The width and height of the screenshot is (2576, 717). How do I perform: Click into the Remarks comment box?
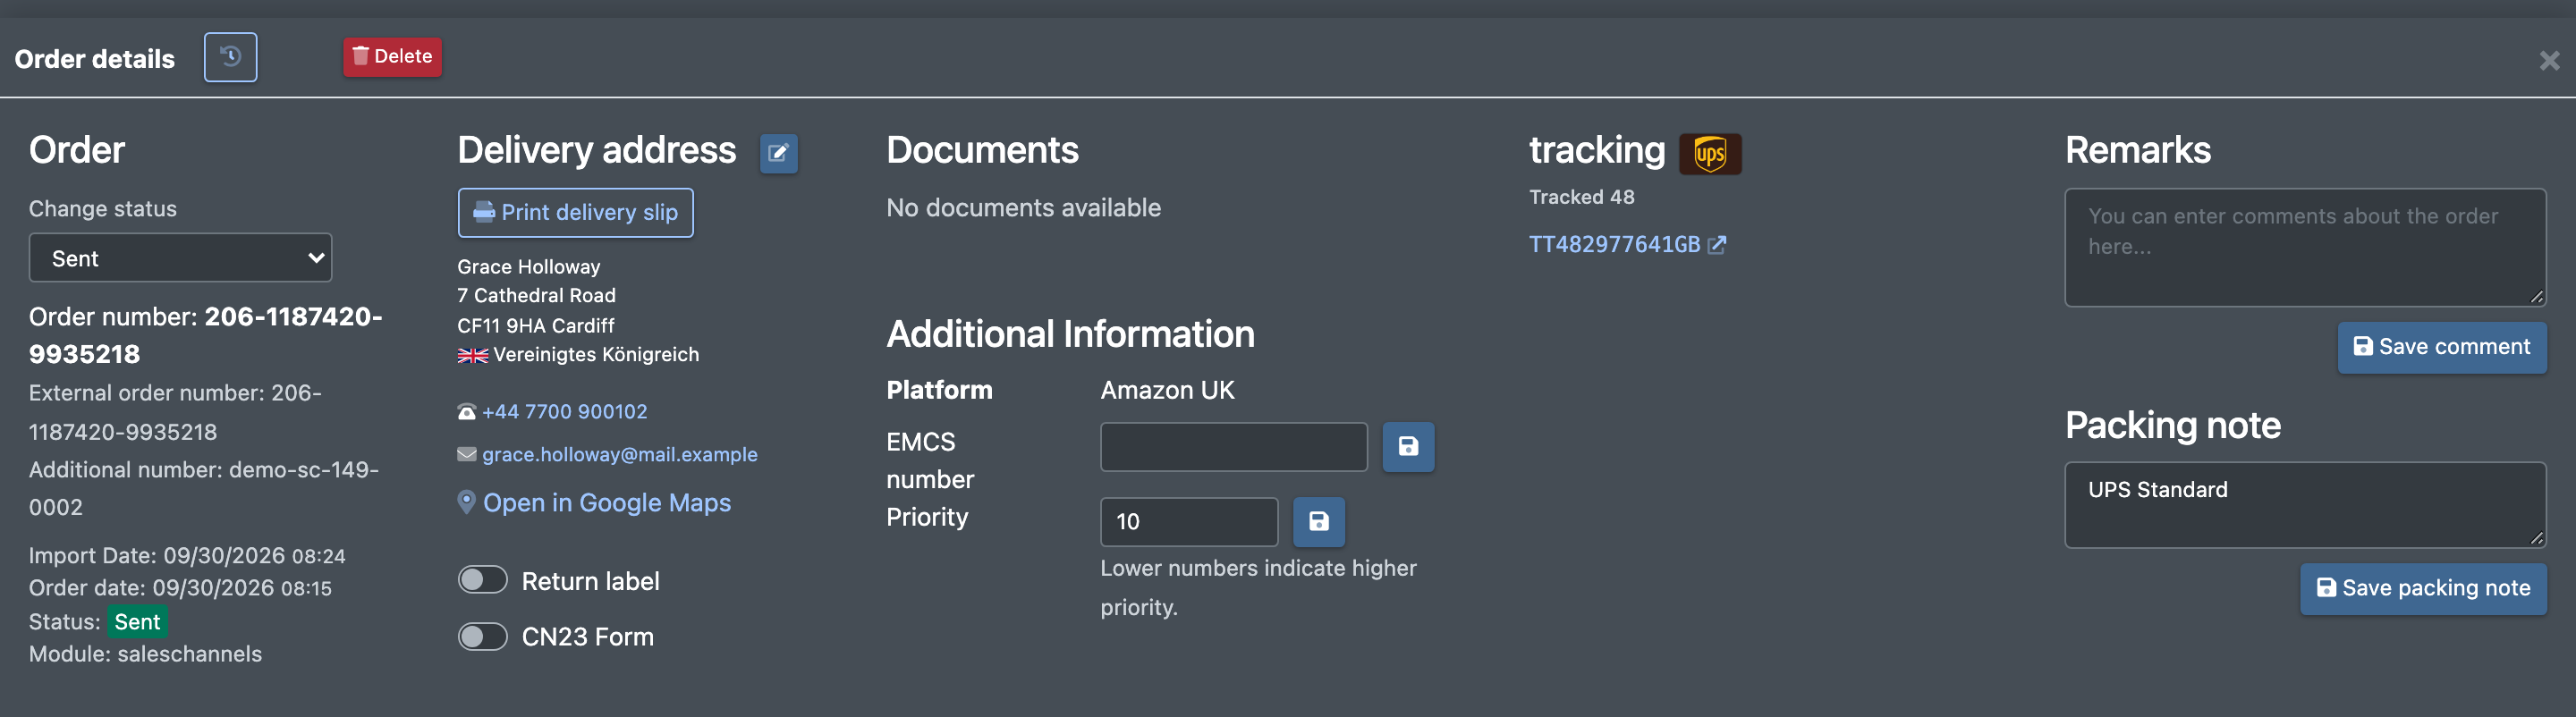coord(2304,247)
